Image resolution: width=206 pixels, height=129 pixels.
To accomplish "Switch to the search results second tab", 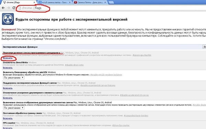I will pyautogui.click(x=55, y=2).
